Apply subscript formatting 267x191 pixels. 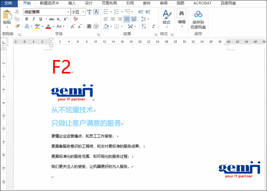[x=59, y=19]
